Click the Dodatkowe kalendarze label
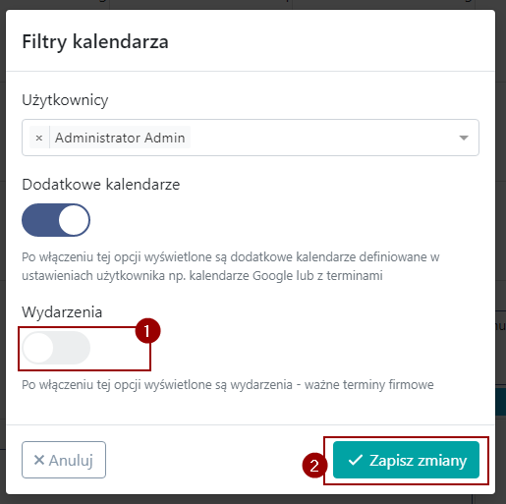Screen dimensions: 506x504 coord(101,185)
